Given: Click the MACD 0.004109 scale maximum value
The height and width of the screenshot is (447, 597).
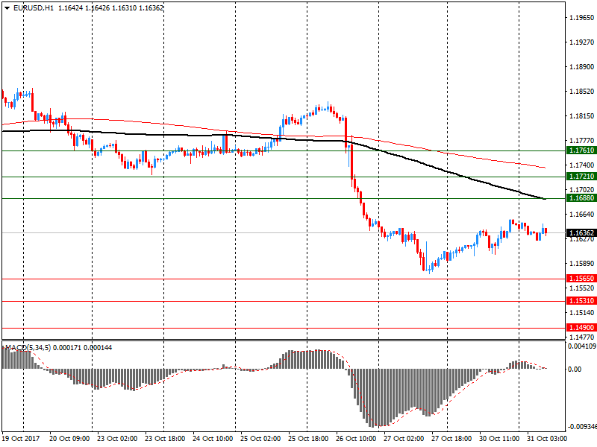Looking at the screenshot, I should pos(582,346).
